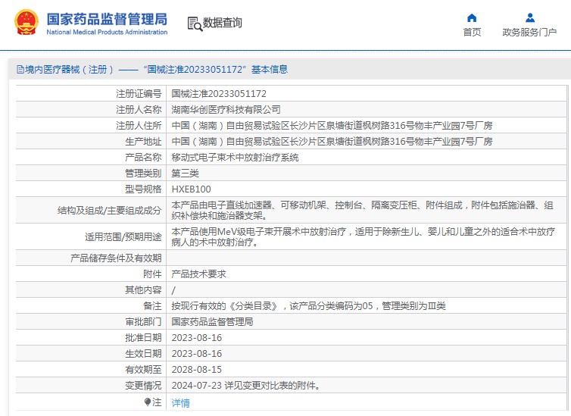
Task: Click the 产品技术要求 attachment cell
Action: tap(198, 274)
